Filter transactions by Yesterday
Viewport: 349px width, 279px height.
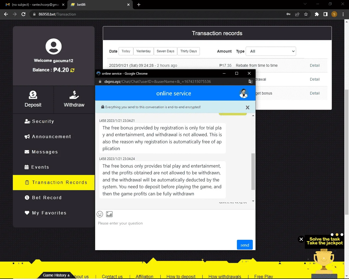(x=143, y=51)
